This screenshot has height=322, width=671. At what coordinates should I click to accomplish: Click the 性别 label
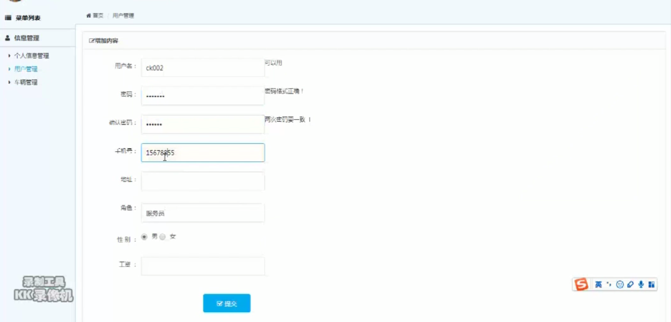(126, 239)
